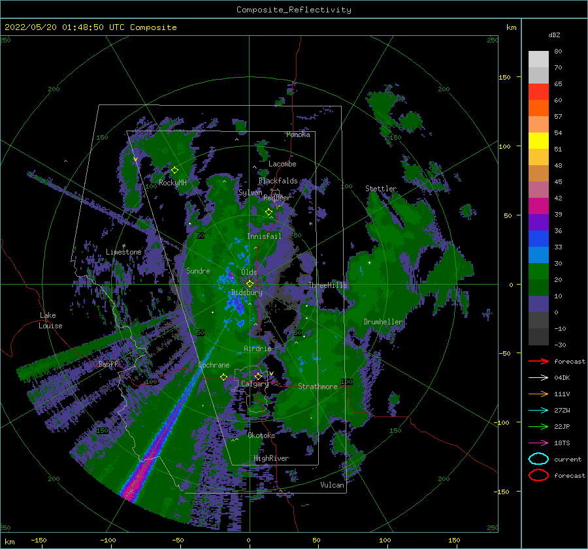588x549 pixels.
Task: Click the yellow diamond marker below Cochrane
Action: [x=223, y=377]
